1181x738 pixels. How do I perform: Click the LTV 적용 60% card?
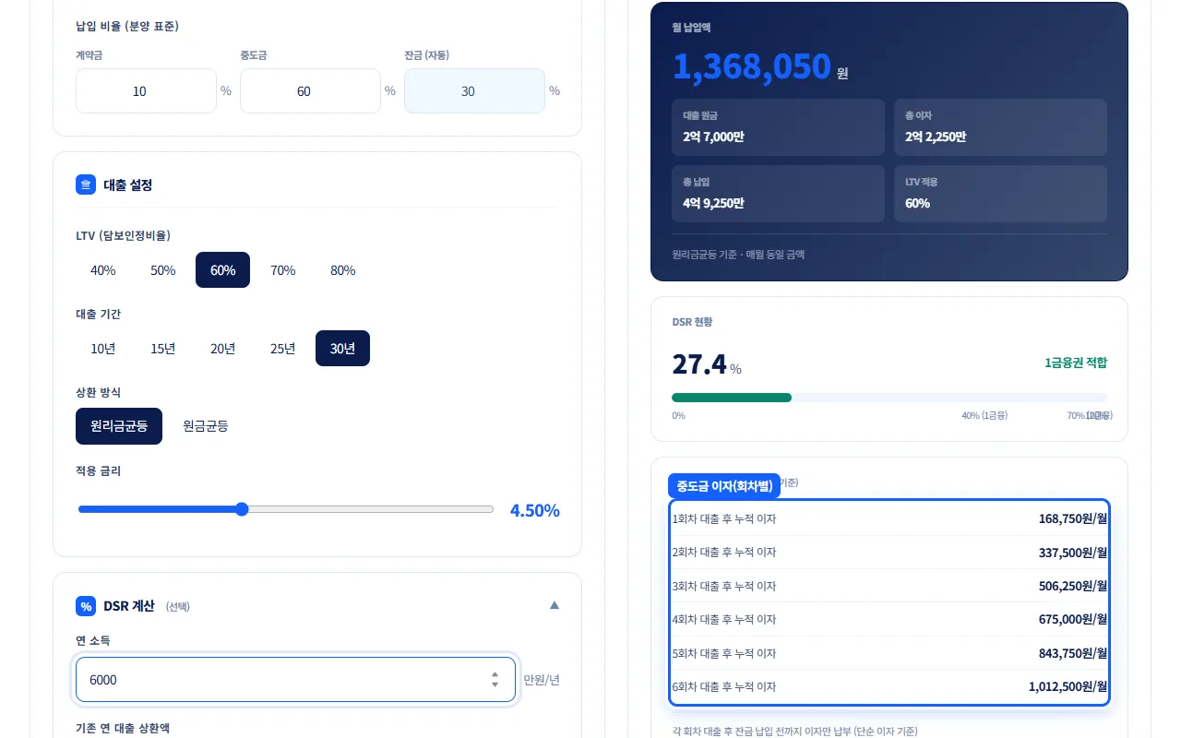[x=1000, y=194]
